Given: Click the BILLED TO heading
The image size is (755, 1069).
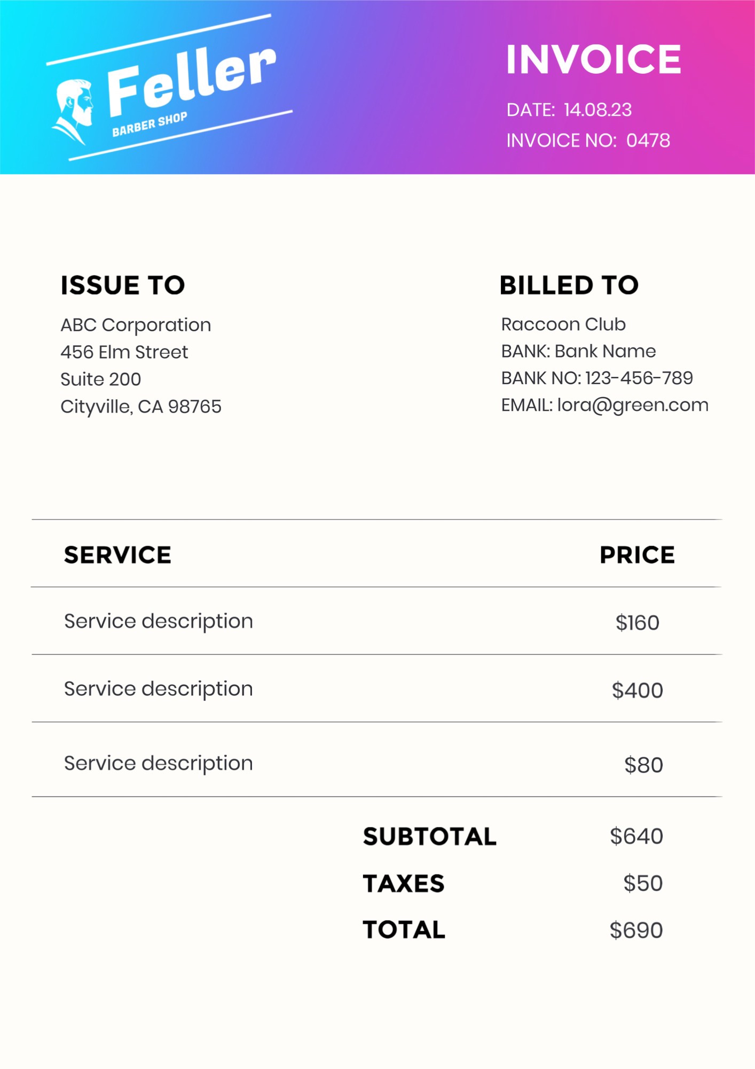Looking at the screenshot, I should click(x=569, y=285).
